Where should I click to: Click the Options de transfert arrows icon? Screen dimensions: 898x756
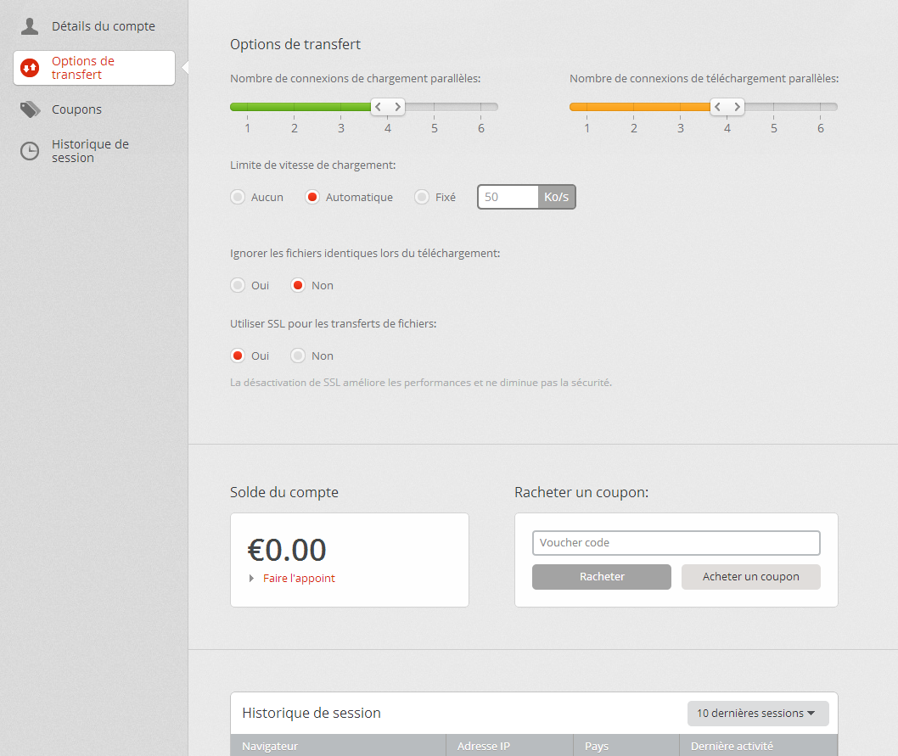(x=30, y=68)
